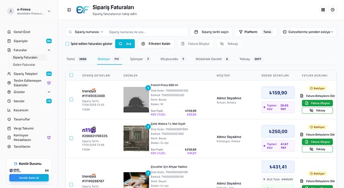Focus the Sipariş numarası ile ara field
The image size is (344, 188).
tap(147, 32)
